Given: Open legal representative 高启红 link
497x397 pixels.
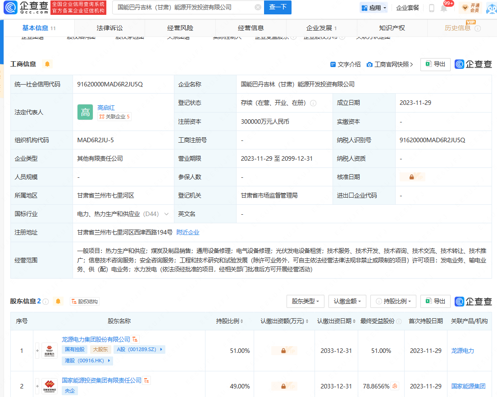Looking at the screenshot, I should tap(106, 108).
